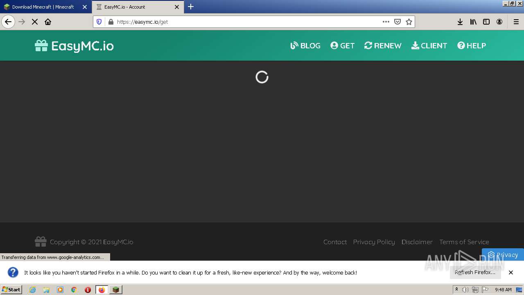Open the Action Center flag icon
524x295 pixels.
pyautogui.click(x=485, y=290)
